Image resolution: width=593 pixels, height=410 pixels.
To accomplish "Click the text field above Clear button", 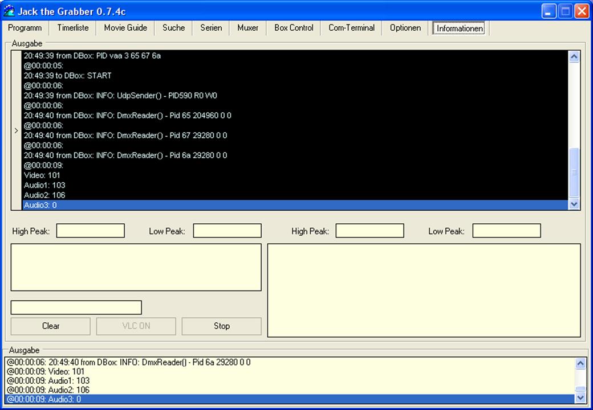I will coord(76,307).
